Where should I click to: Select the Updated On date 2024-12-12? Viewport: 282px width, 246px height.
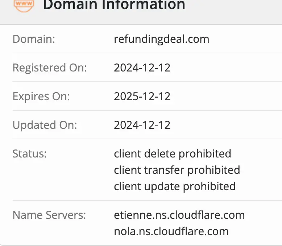142,125
